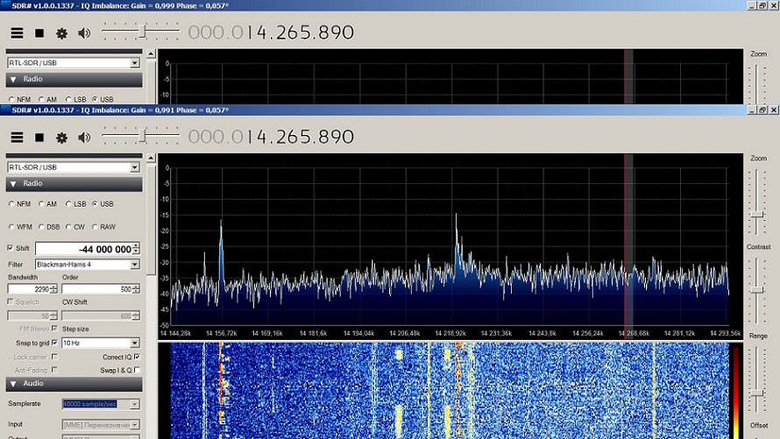This screenshot has width=780, height=439.
Task: Select WFM mode
Action: tap(11, 227)
